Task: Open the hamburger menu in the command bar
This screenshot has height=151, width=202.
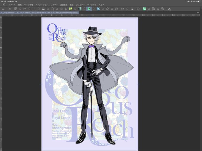Action: pos(3,9)
